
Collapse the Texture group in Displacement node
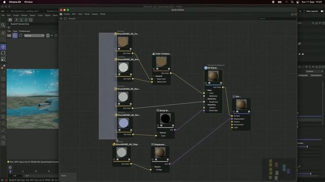(153, 167)
